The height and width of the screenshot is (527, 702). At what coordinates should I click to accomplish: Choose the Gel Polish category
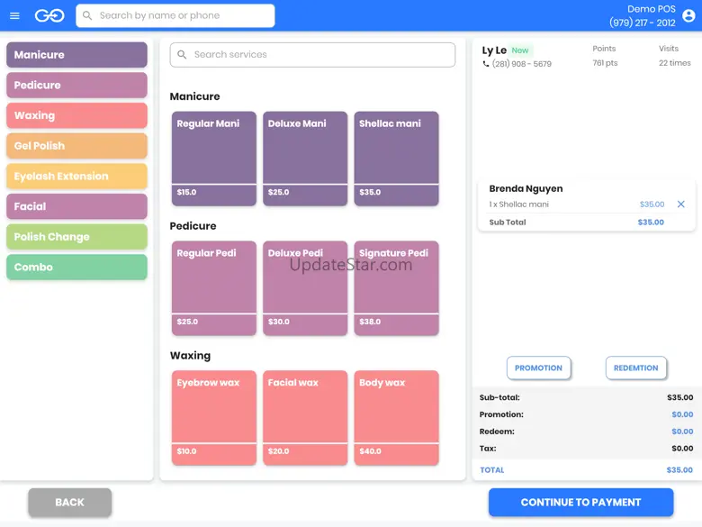[x=76, y=146]
